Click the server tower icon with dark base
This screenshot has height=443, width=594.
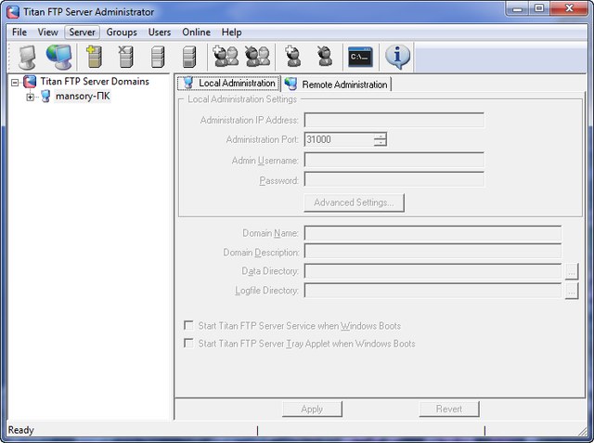coord(189,57)
